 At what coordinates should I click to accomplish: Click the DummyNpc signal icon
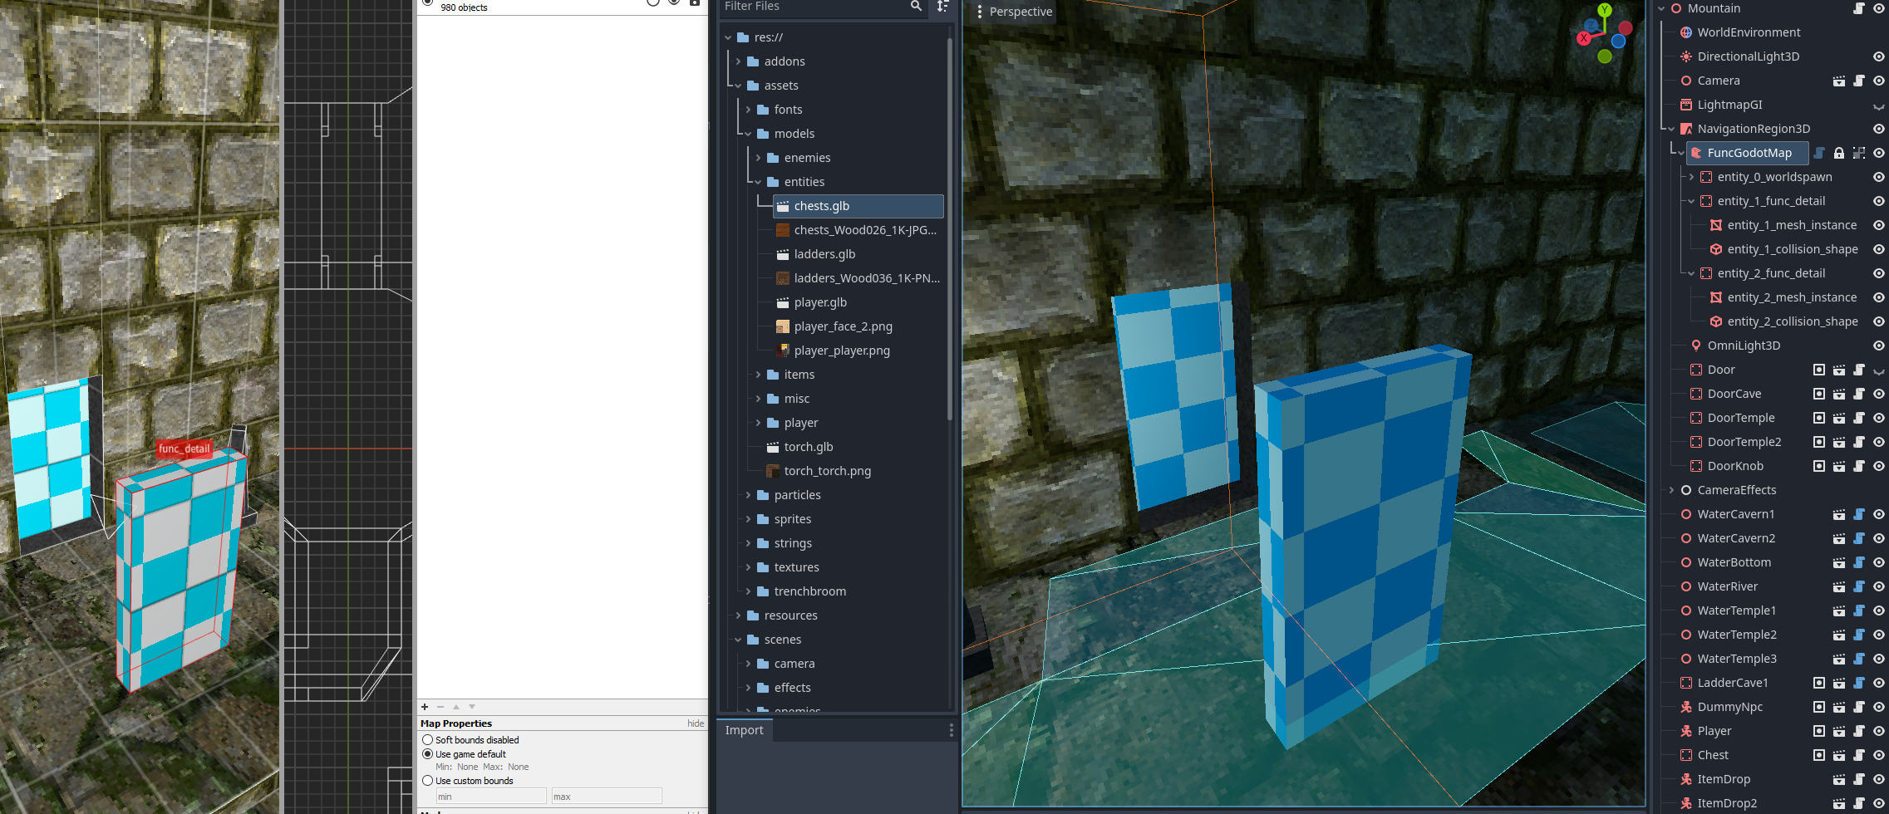point(1819,707)
